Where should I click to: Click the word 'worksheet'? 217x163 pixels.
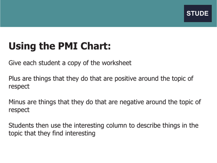(x=117, y=63)
